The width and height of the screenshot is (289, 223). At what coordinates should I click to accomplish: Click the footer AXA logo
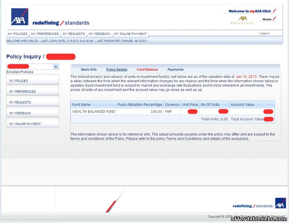pyautogui.click(x=280, y=203)
